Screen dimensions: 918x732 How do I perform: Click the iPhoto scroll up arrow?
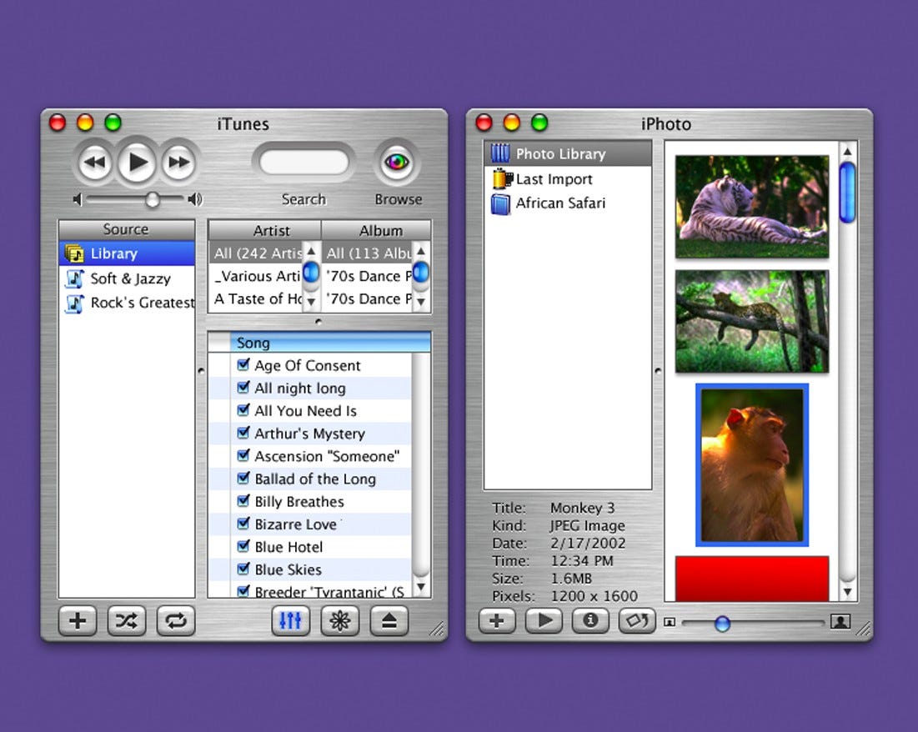pyautogui.click(x=847, y=152)
